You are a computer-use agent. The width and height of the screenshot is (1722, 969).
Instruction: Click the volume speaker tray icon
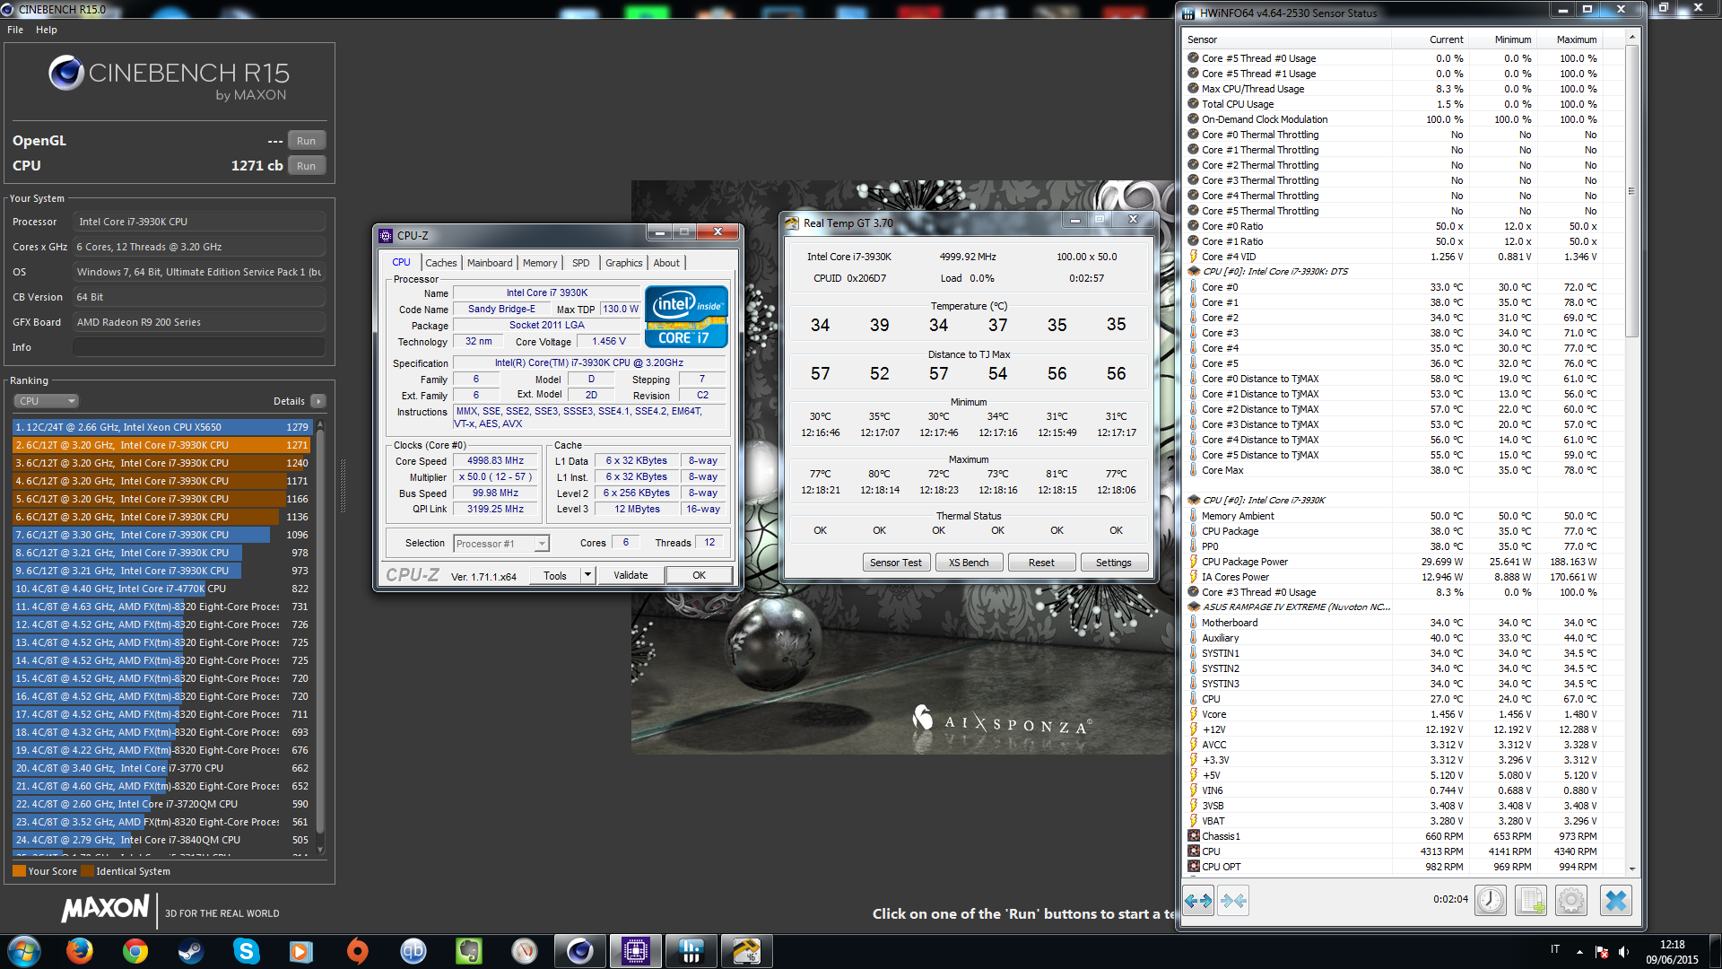point(1624,952)
